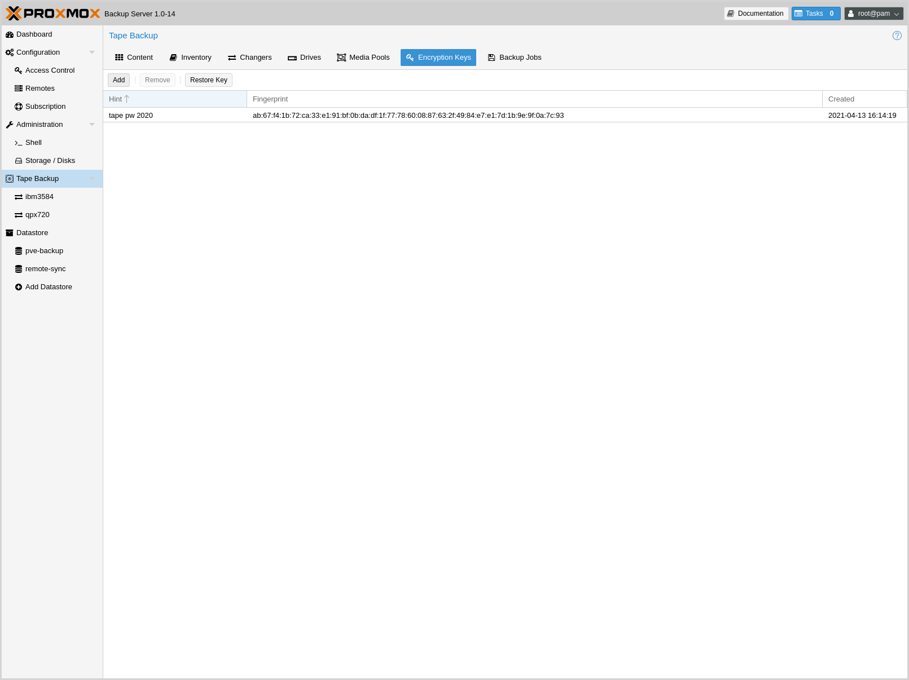
Task: Switch to the Media Pools tab
Action: pos(363,58)
